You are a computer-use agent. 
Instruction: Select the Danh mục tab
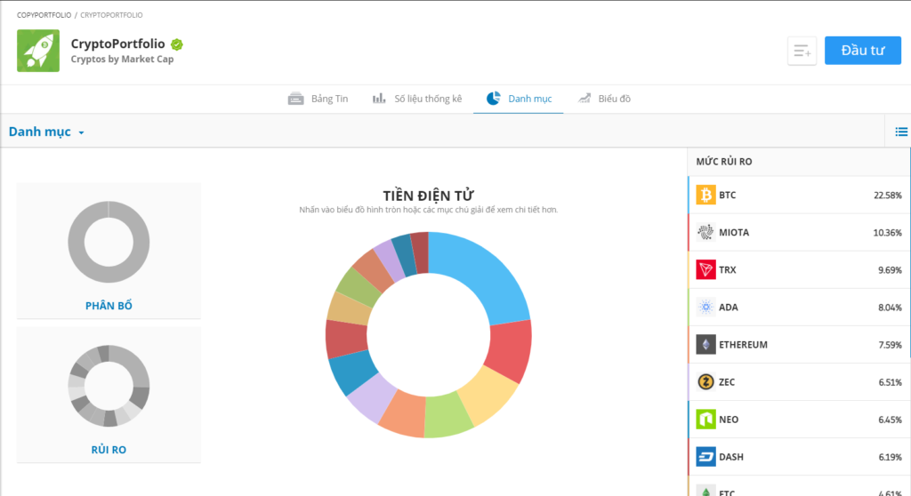pyautogui.click(x=519, y=99)
